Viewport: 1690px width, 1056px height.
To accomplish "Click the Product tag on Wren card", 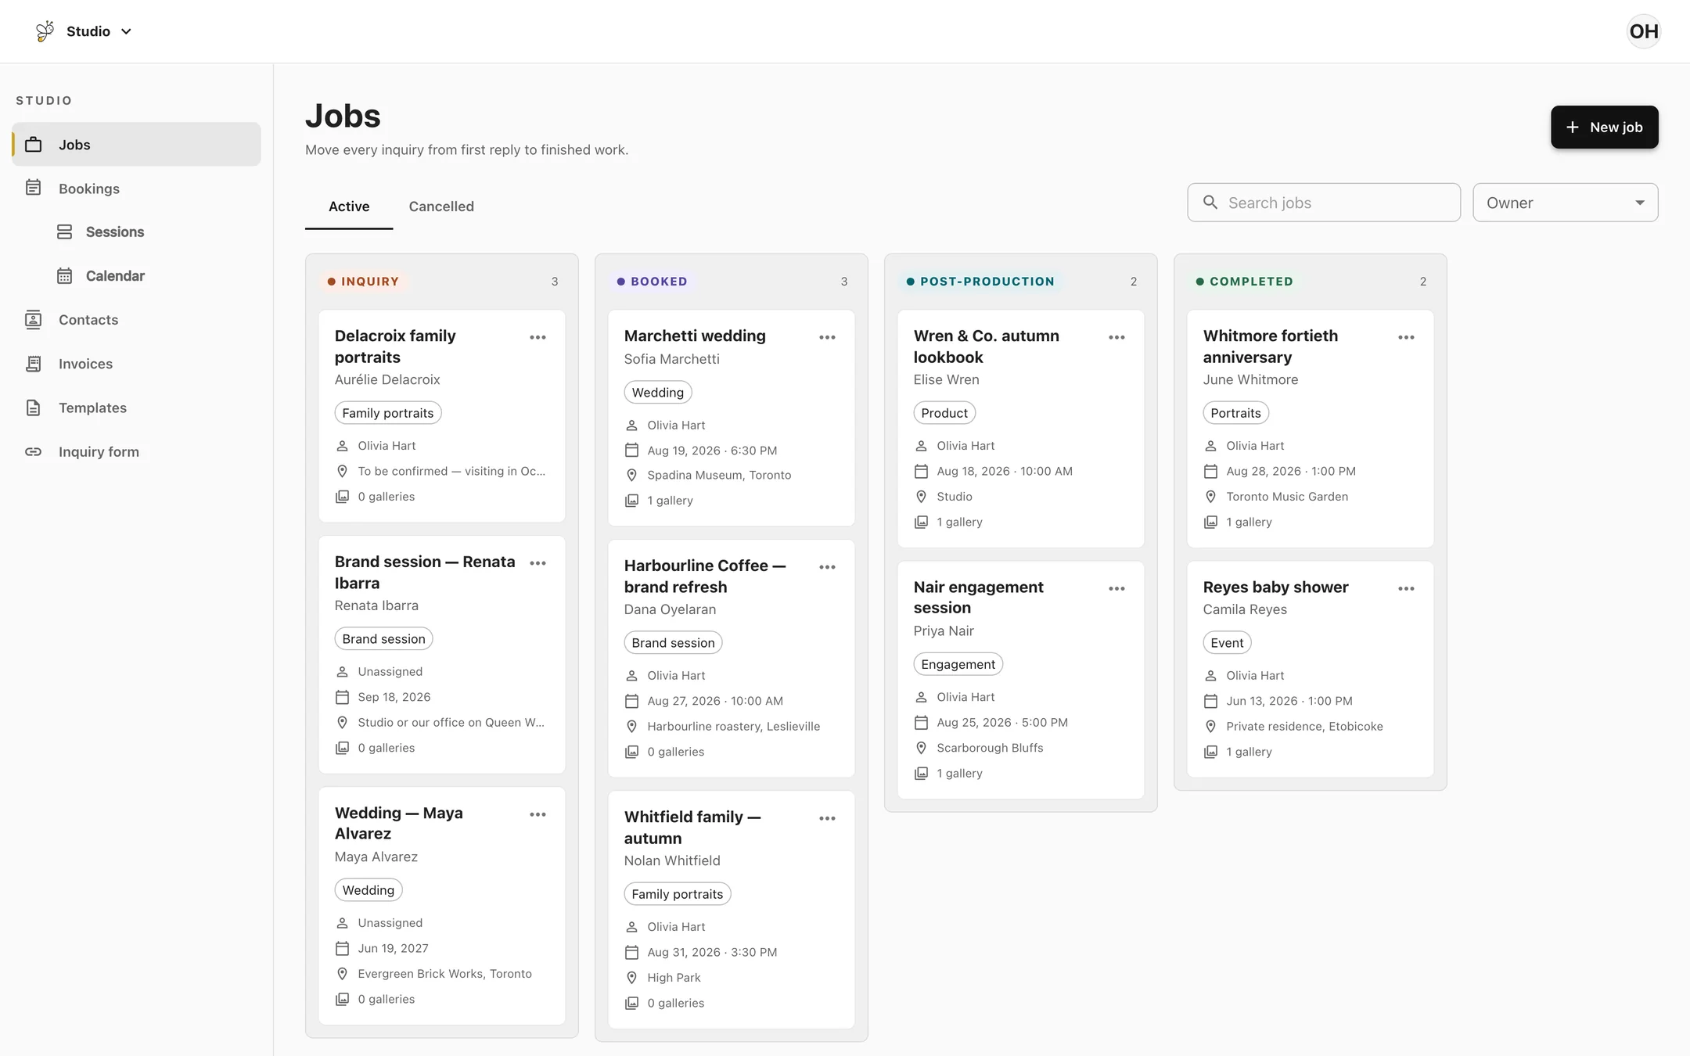I will (944, 413).
